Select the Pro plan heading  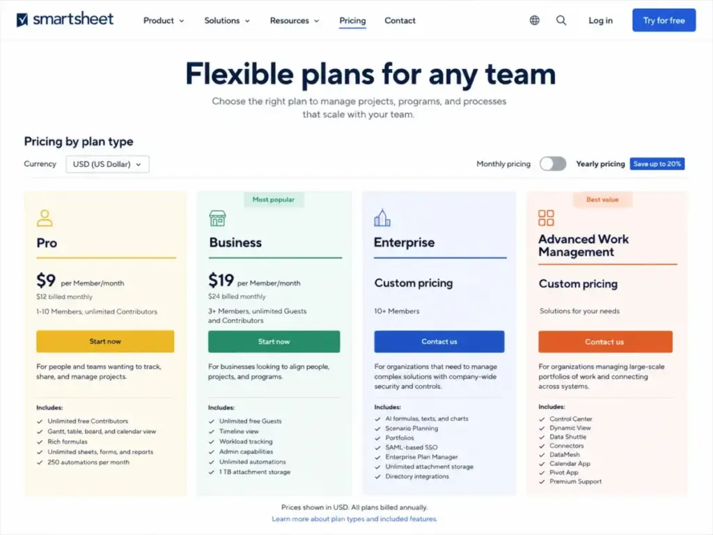tap(47, 243)
